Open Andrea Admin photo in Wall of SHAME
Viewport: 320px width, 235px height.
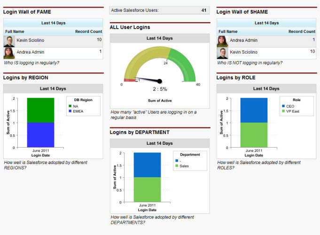click(x=222, y=41)
